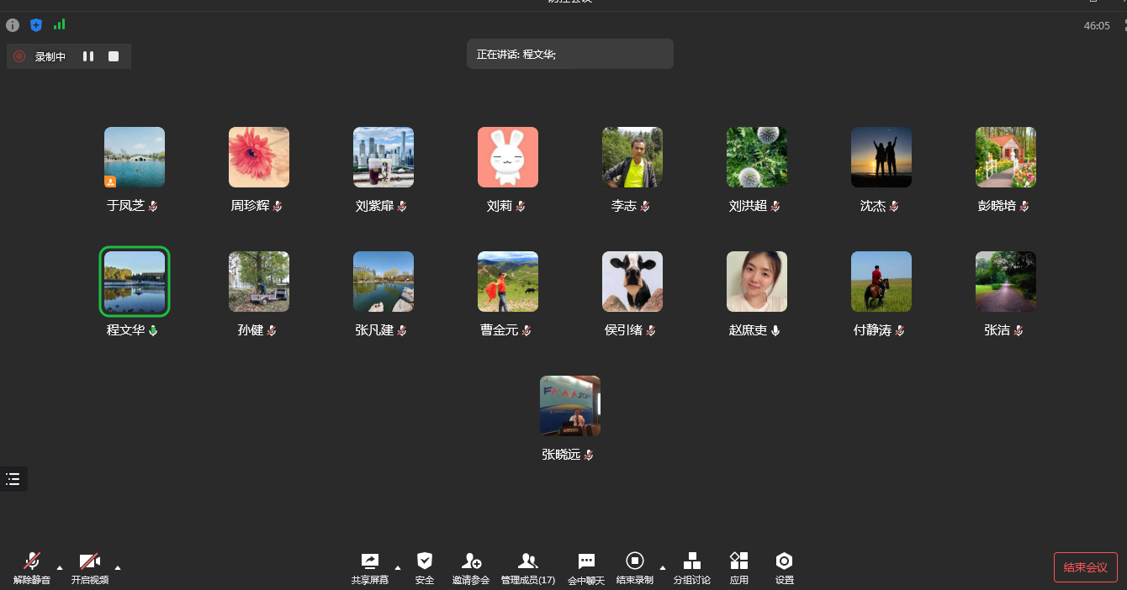Unmute microphone with 解除静音
This screenshot has width=1127, height=590.
pyautogui.click(x=32, y=567)
